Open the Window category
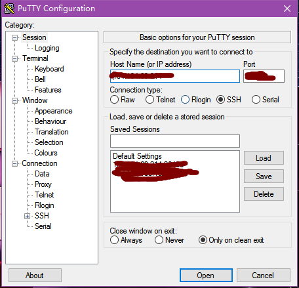 click(35, 100)
